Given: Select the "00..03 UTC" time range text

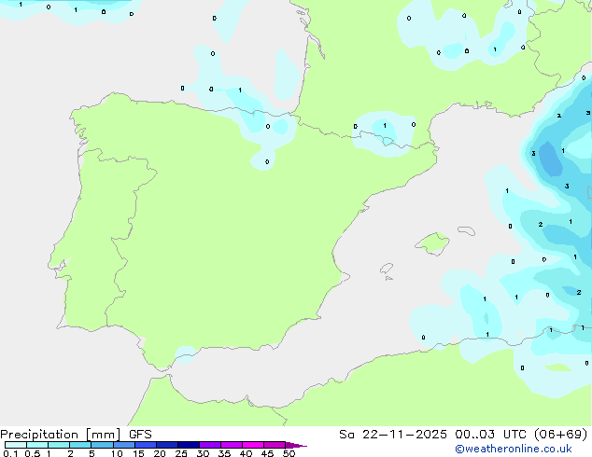Looking at the screenshot, I should pos(492,435).
